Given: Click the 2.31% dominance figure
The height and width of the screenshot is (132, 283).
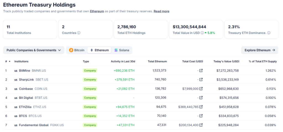Looking at the screenshot, I should tap(234, 27).
